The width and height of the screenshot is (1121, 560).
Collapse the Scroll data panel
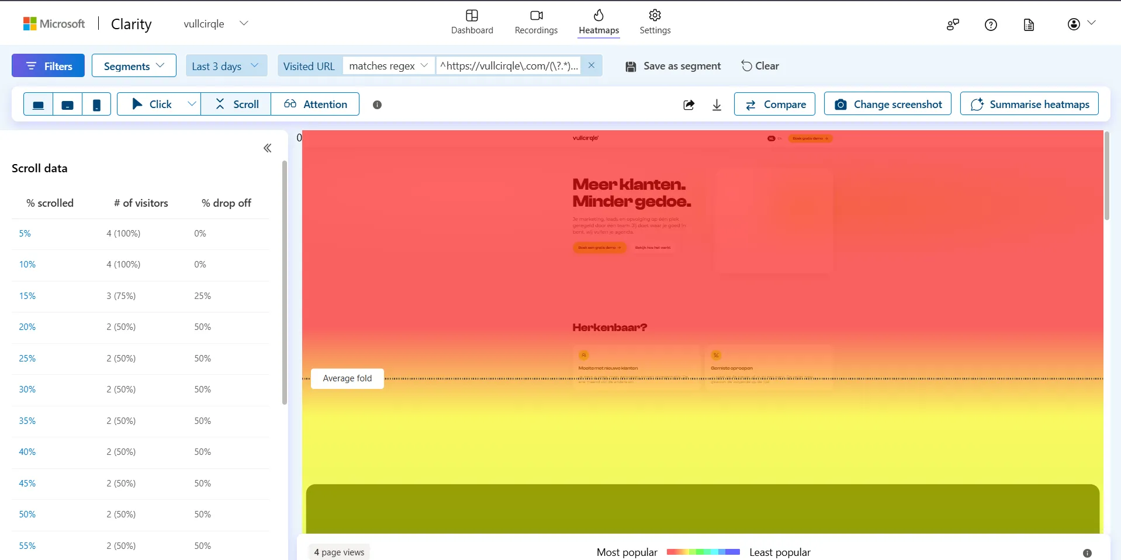pyautogui.click(x=267, y=148)
